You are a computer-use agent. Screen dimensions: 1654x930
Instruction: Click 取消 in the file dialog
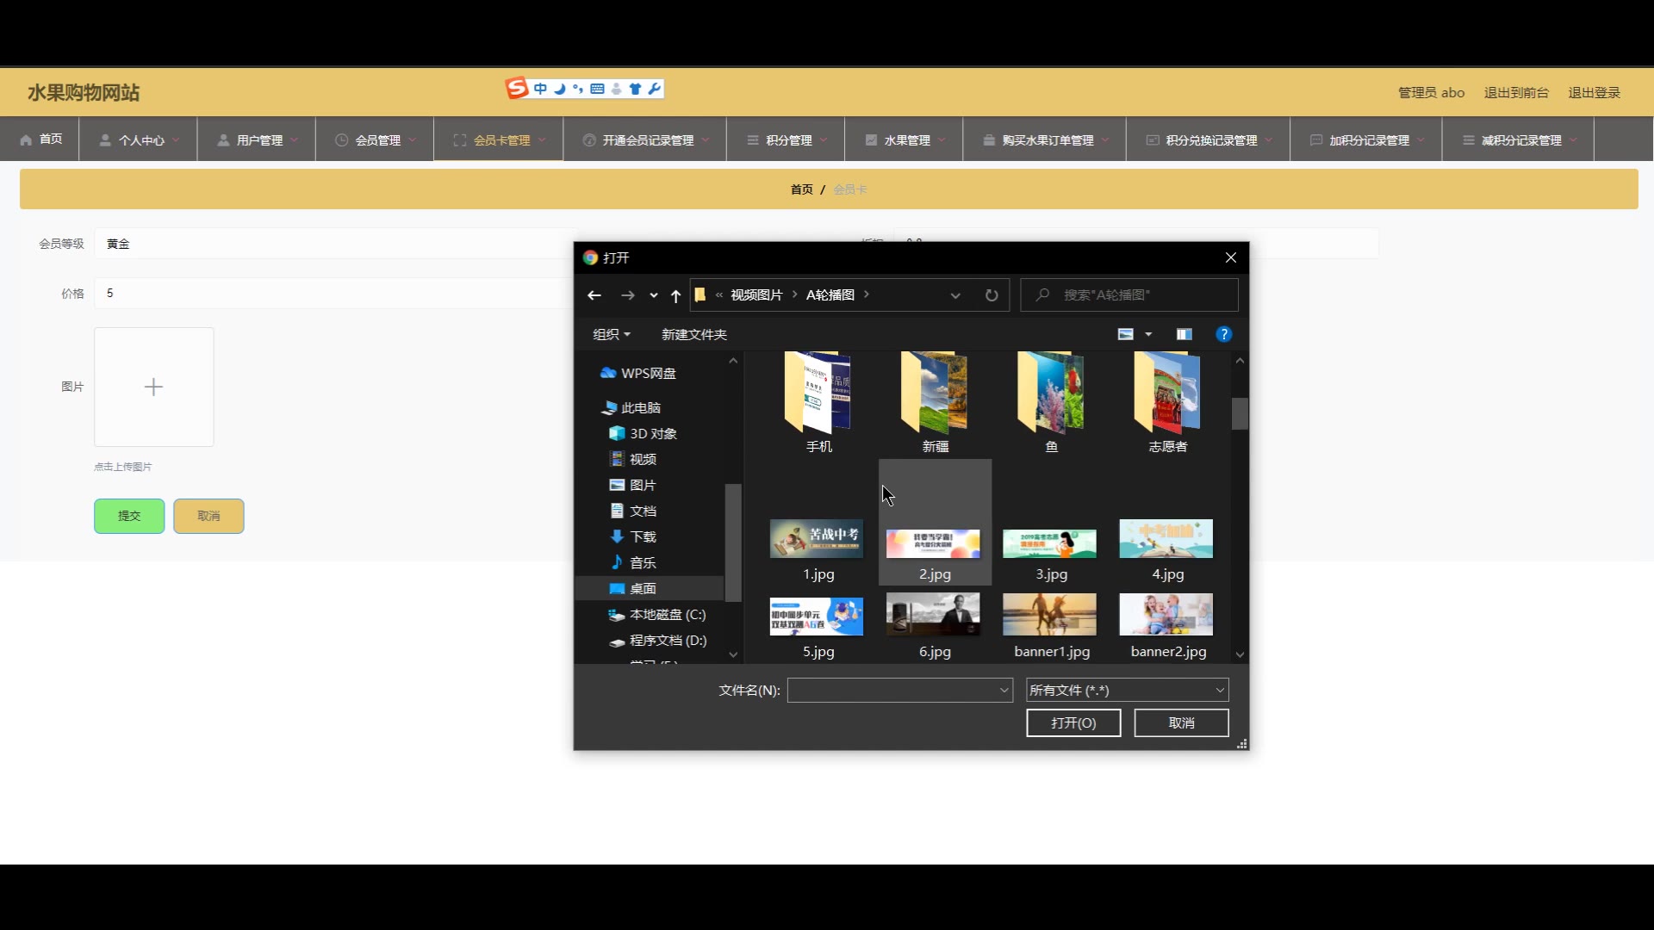point(1181,723)
